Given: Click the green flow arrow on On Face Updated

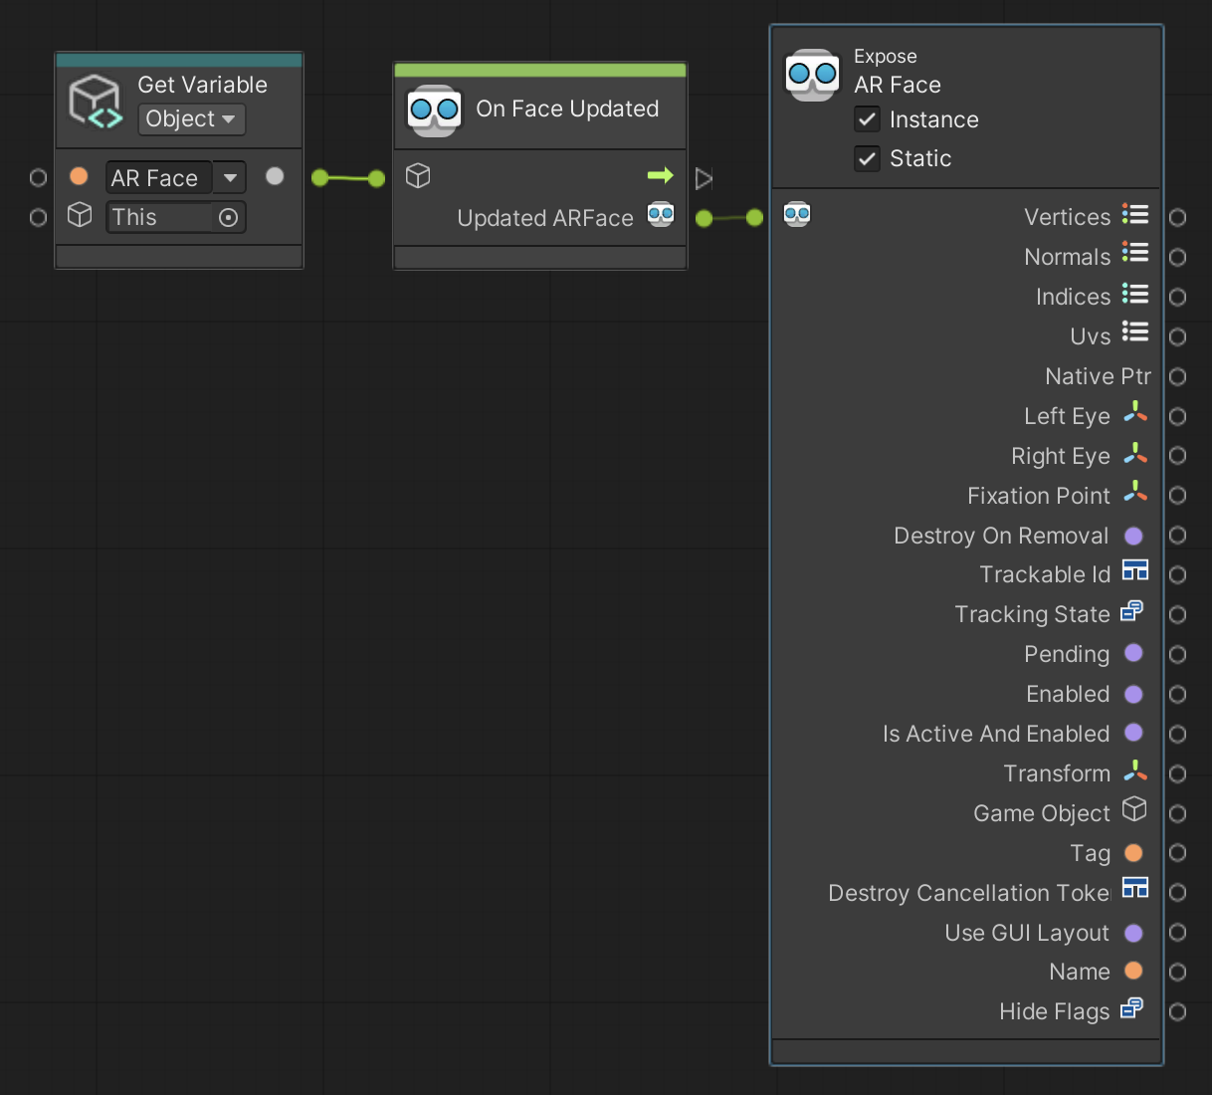Looking at the screenshot, I should click(x=660, y=176).
